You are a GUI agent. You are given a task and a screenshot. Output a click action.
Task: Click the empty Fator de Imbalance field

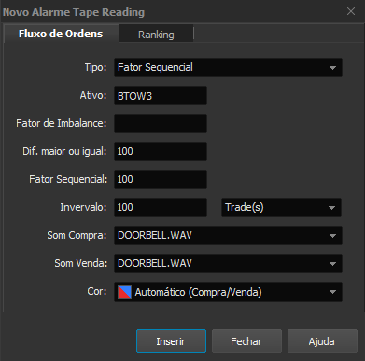coord(161,123)
